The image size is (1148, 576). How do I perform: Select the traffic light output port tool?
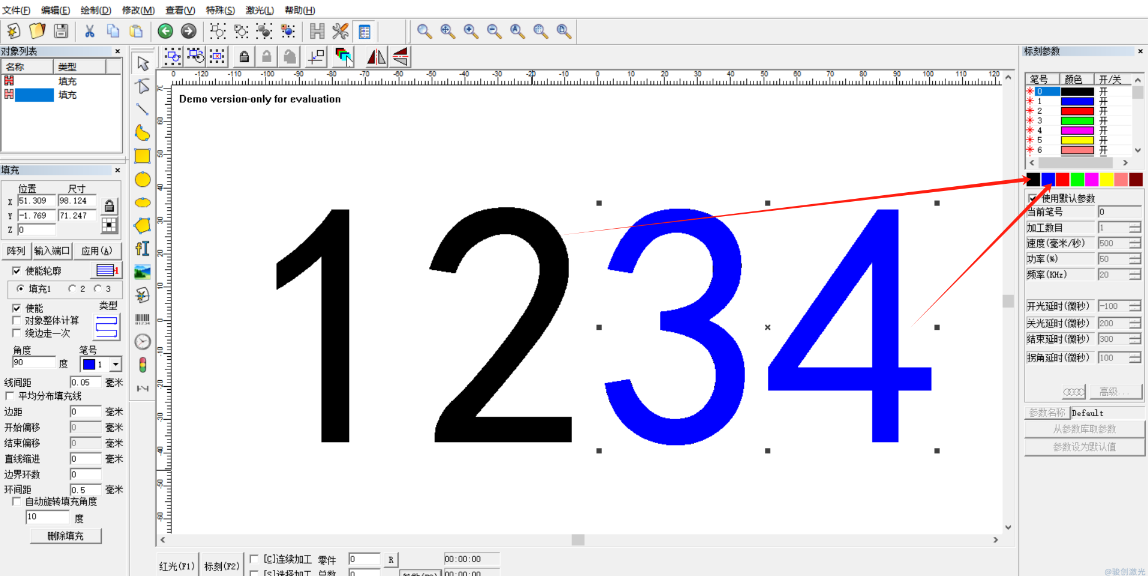pos(143,365)
